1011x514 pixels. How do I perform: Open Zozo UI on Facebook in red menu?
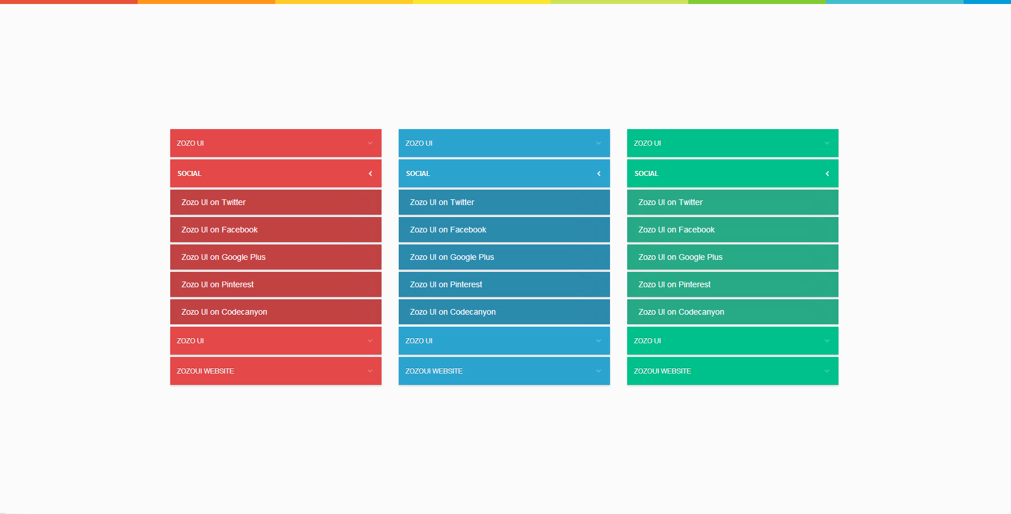click(x=276, y=230)
